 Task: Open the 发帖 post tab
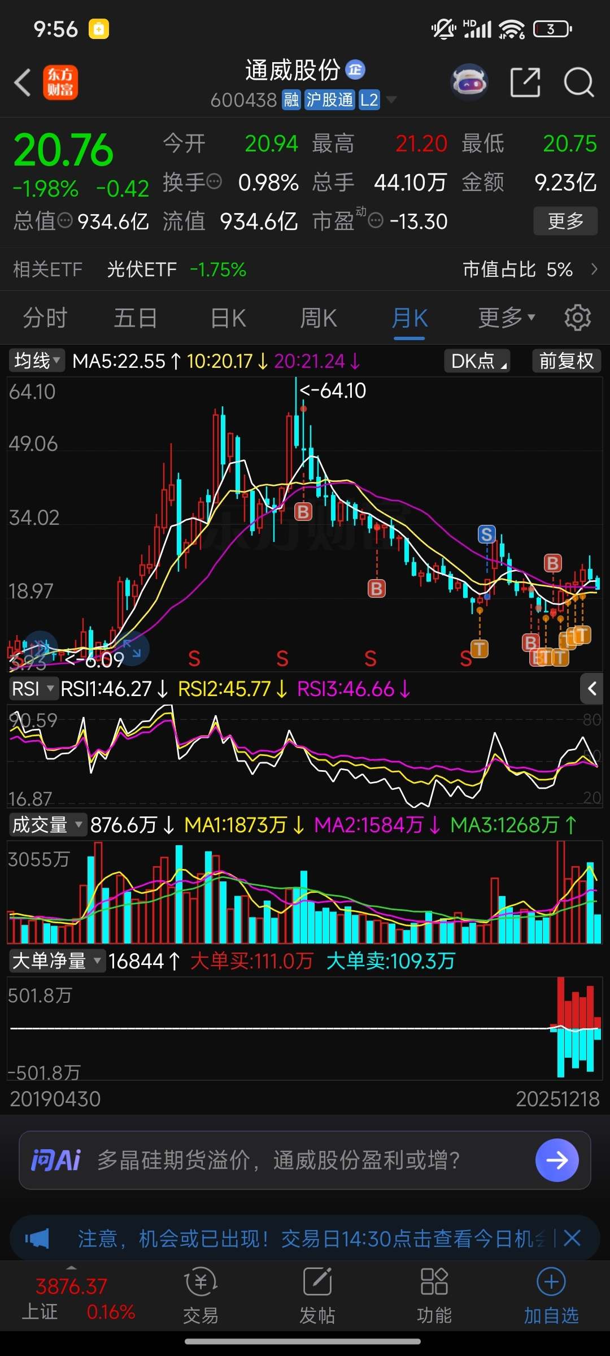(x=317, y=1296)
